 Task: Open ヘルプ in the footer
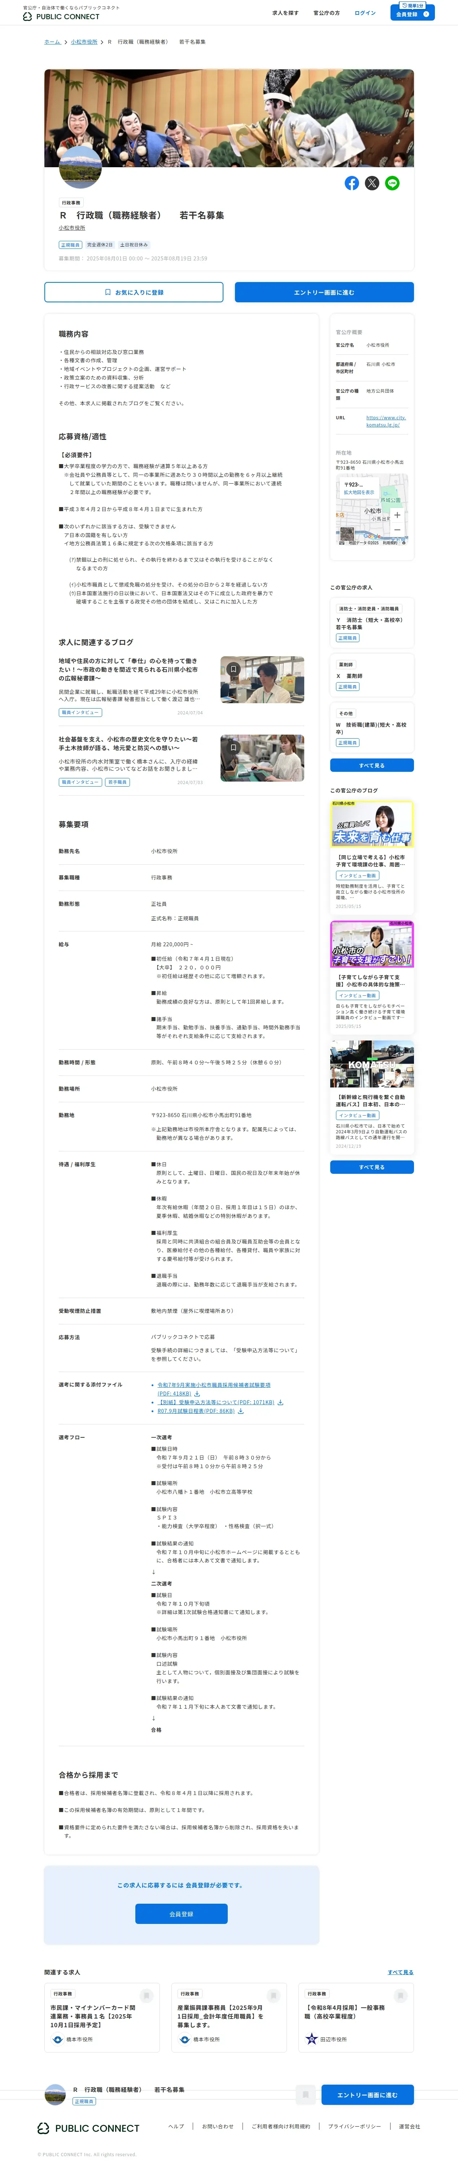pos(176,2127)
